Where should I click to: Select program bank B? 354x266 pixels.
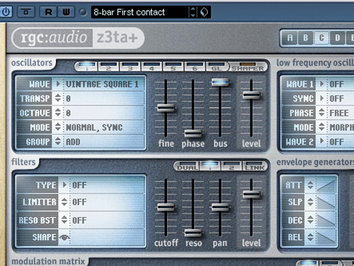point(305,37)
